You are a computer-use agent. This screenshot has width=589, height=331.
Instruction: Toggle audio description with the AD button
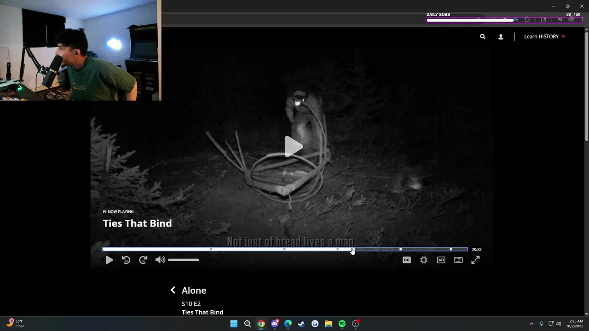[x=441, y=260]
